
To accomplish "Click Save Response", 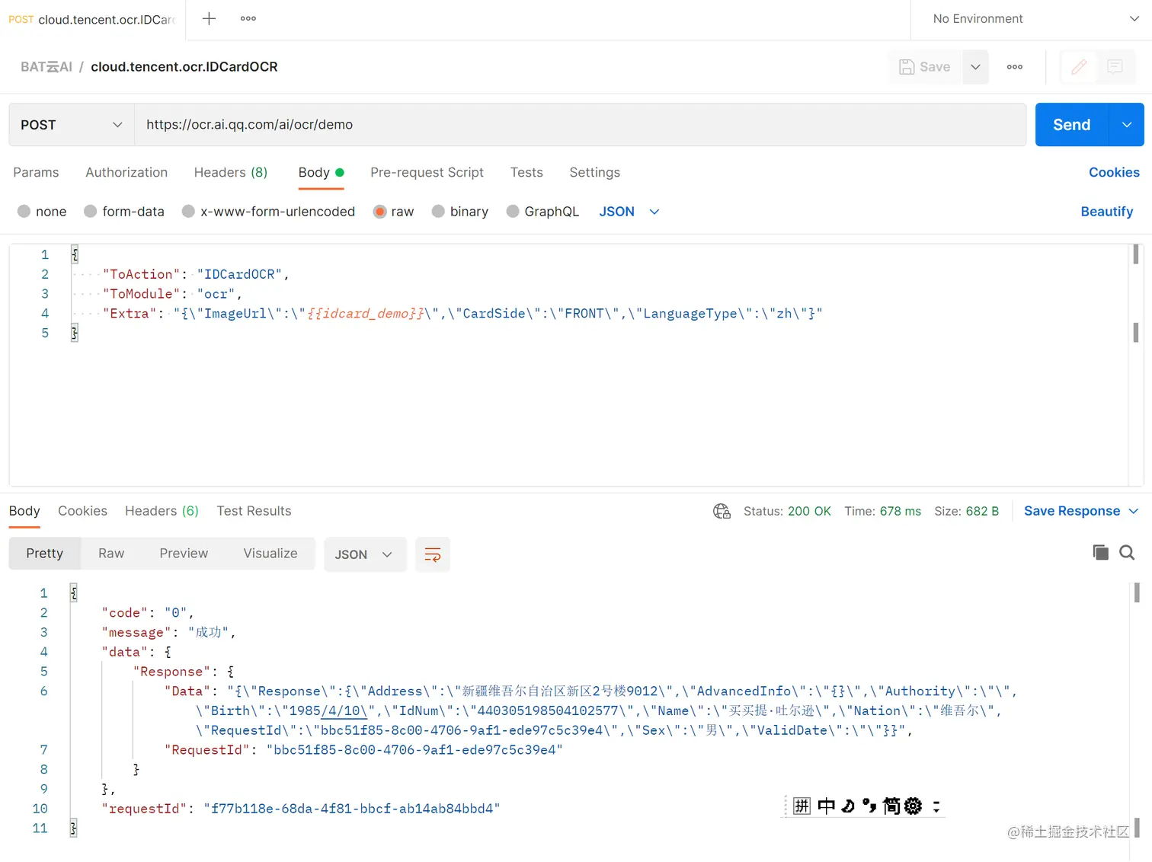I will coord(1071,511).
